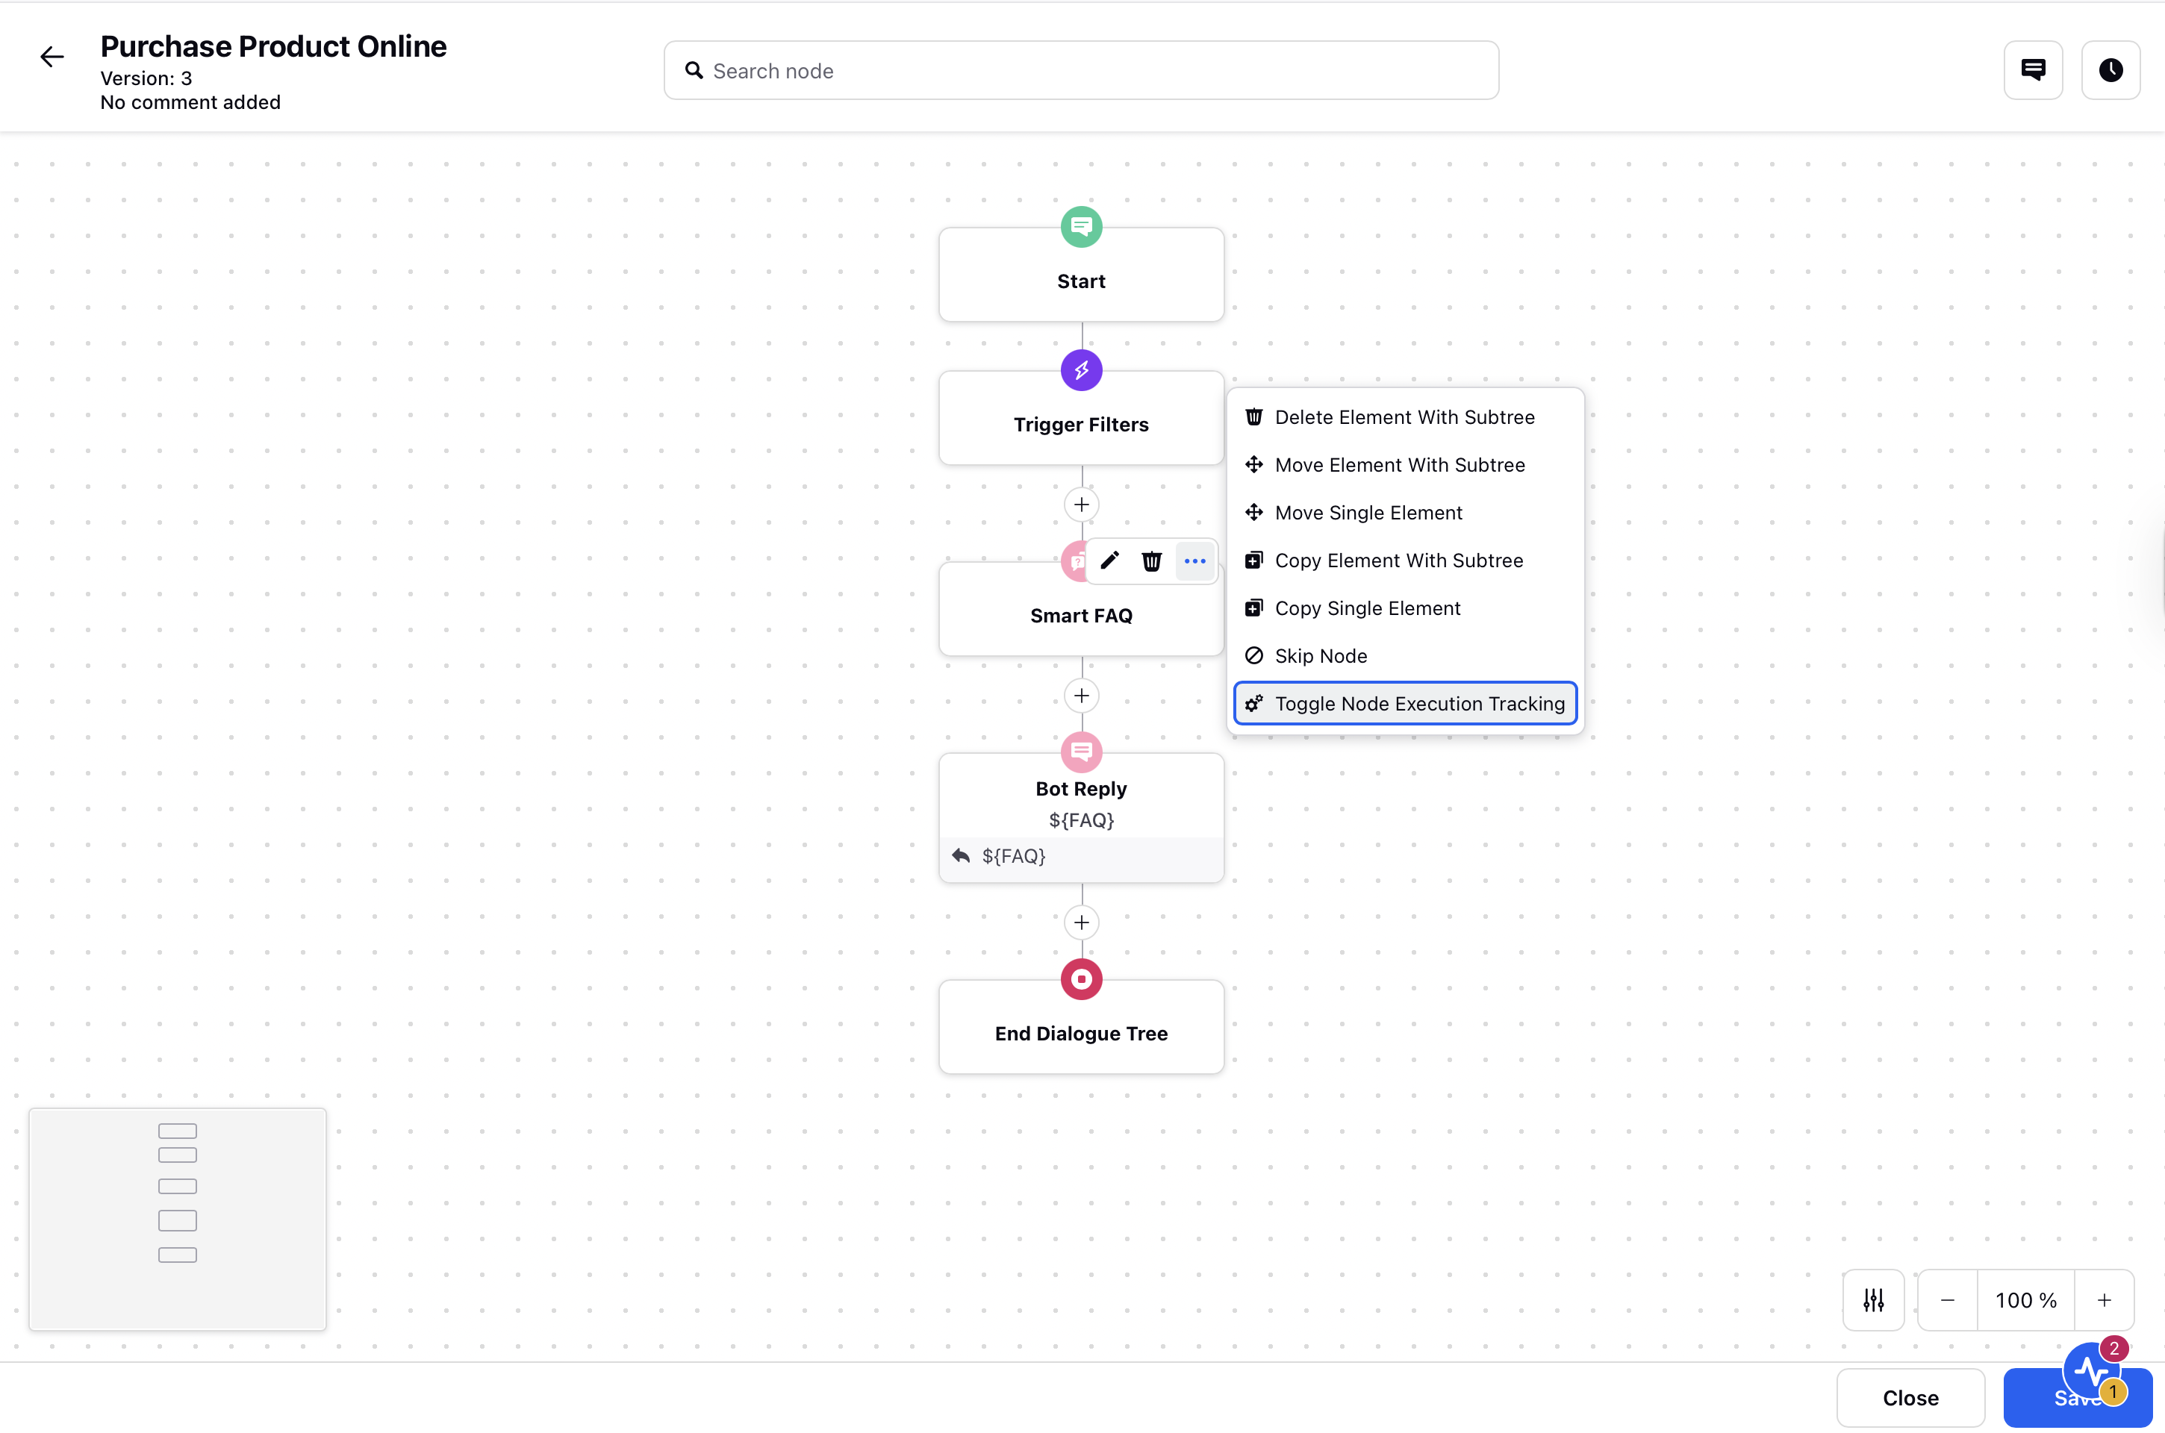This screenshot has height=1433, width=2165.
Task: Click the Close button
Action: (x=1910, y=1397)
